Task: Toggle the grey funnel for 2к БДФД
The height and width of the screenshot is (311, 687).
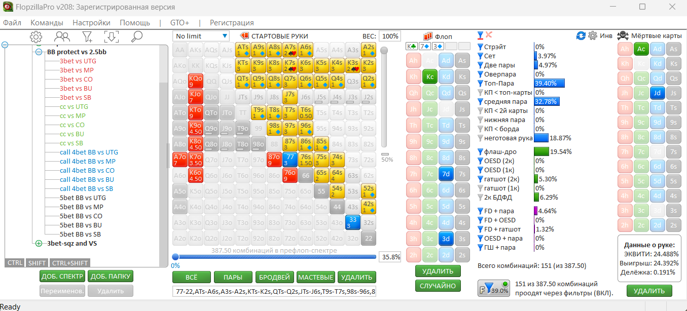Action: 481,197
